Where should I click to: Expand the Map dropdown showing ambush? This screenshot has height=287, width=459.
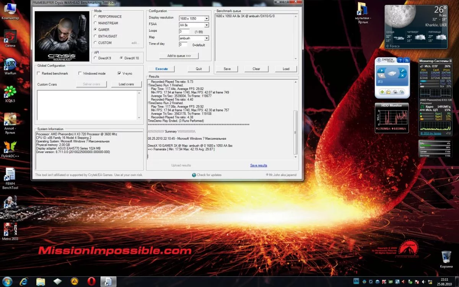tap(207, 38)
